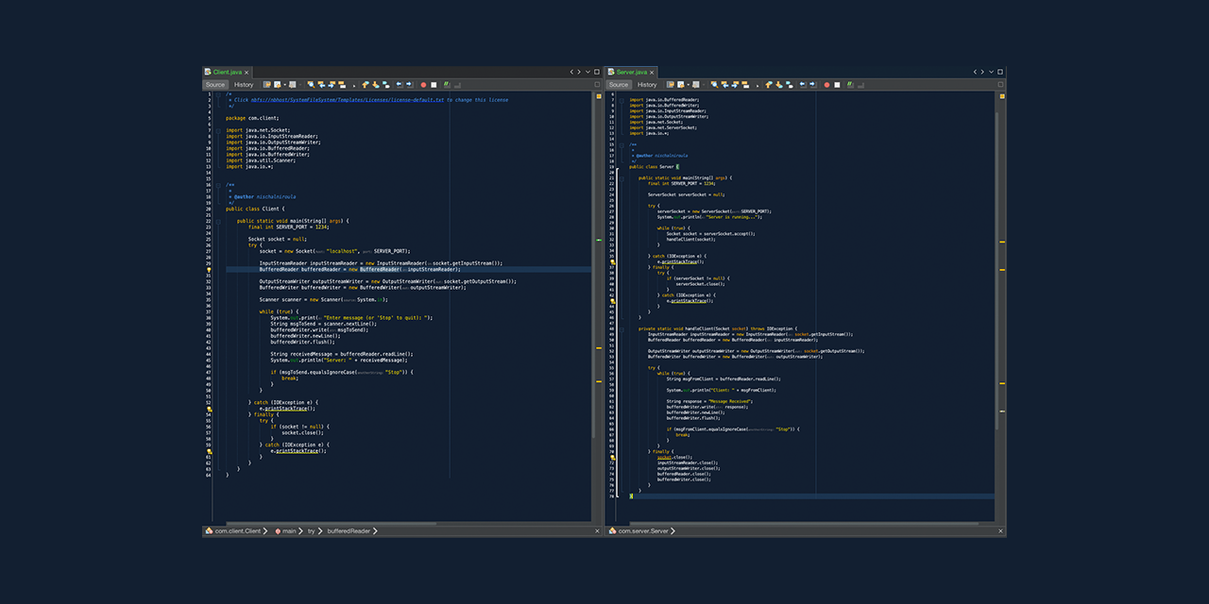Viewport: 1209px width, 604px height.
Task: Jump to next bookmark in Client.java toolbar
Action: click(376, 84)
